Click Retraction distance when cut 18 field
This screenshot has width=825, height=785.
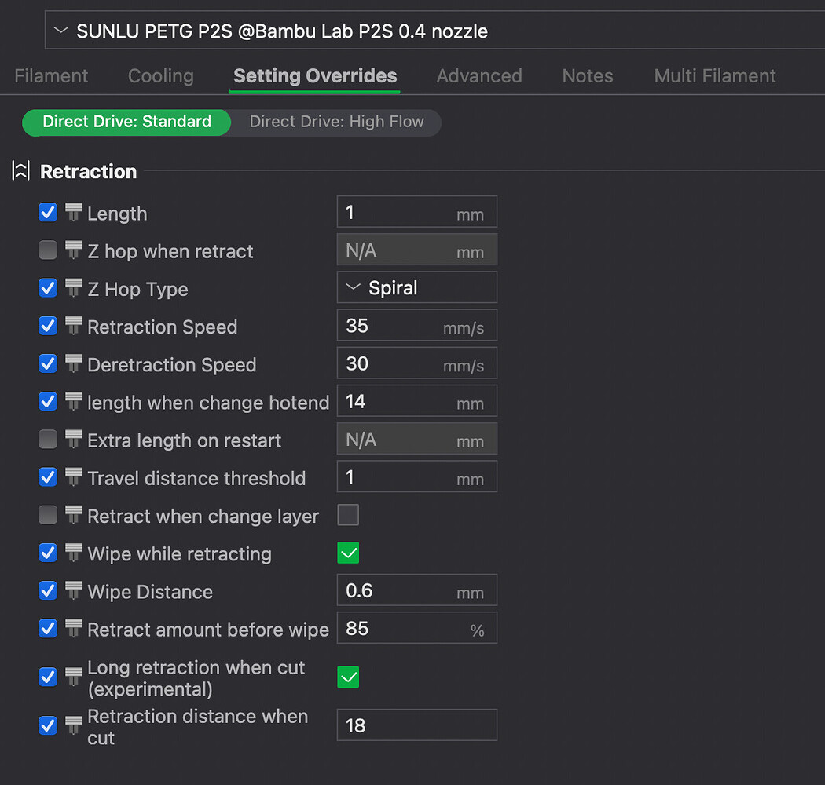point(417,725)
